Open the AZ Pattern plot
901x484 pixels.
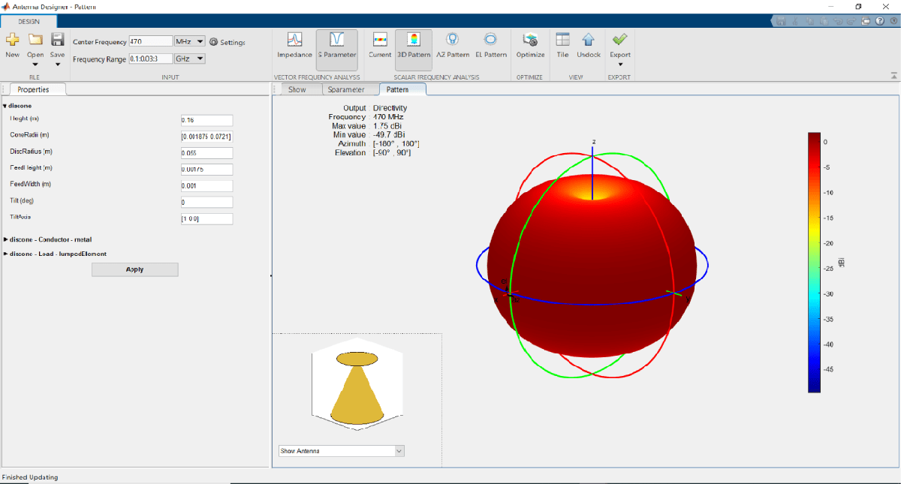(x=453, y=44)
